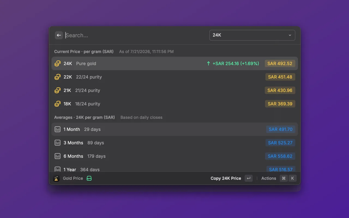The height and width of the screenshot is (218, 349).
Task: Open the 24K karat dropdown
Action: [x=252, y=35]
